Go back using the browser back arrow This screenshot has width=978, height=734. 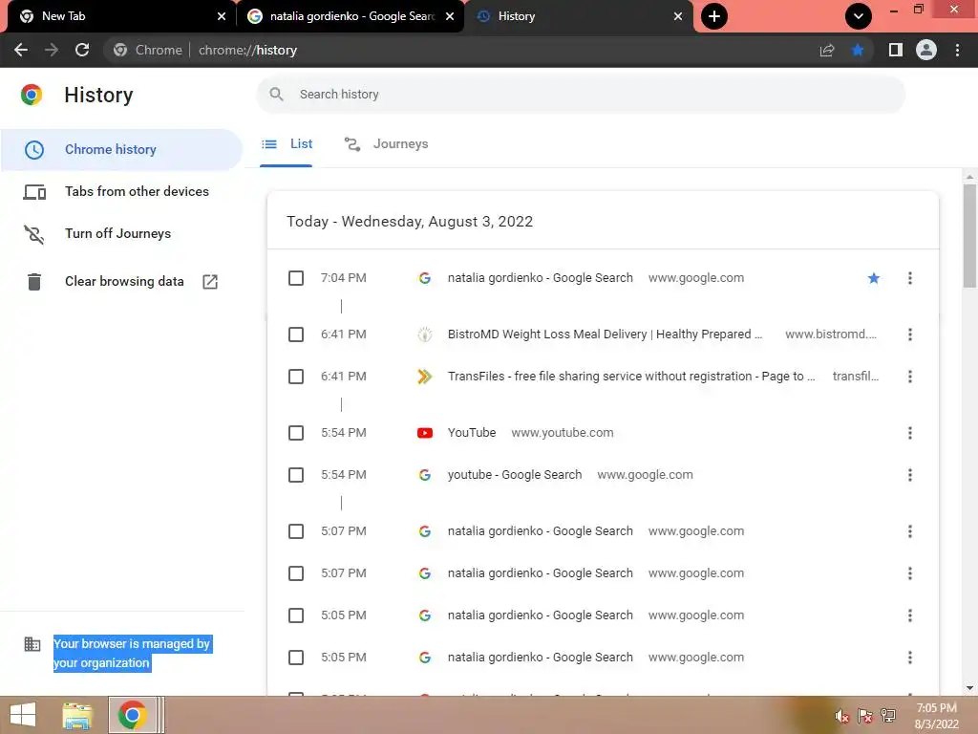point(21,50)
